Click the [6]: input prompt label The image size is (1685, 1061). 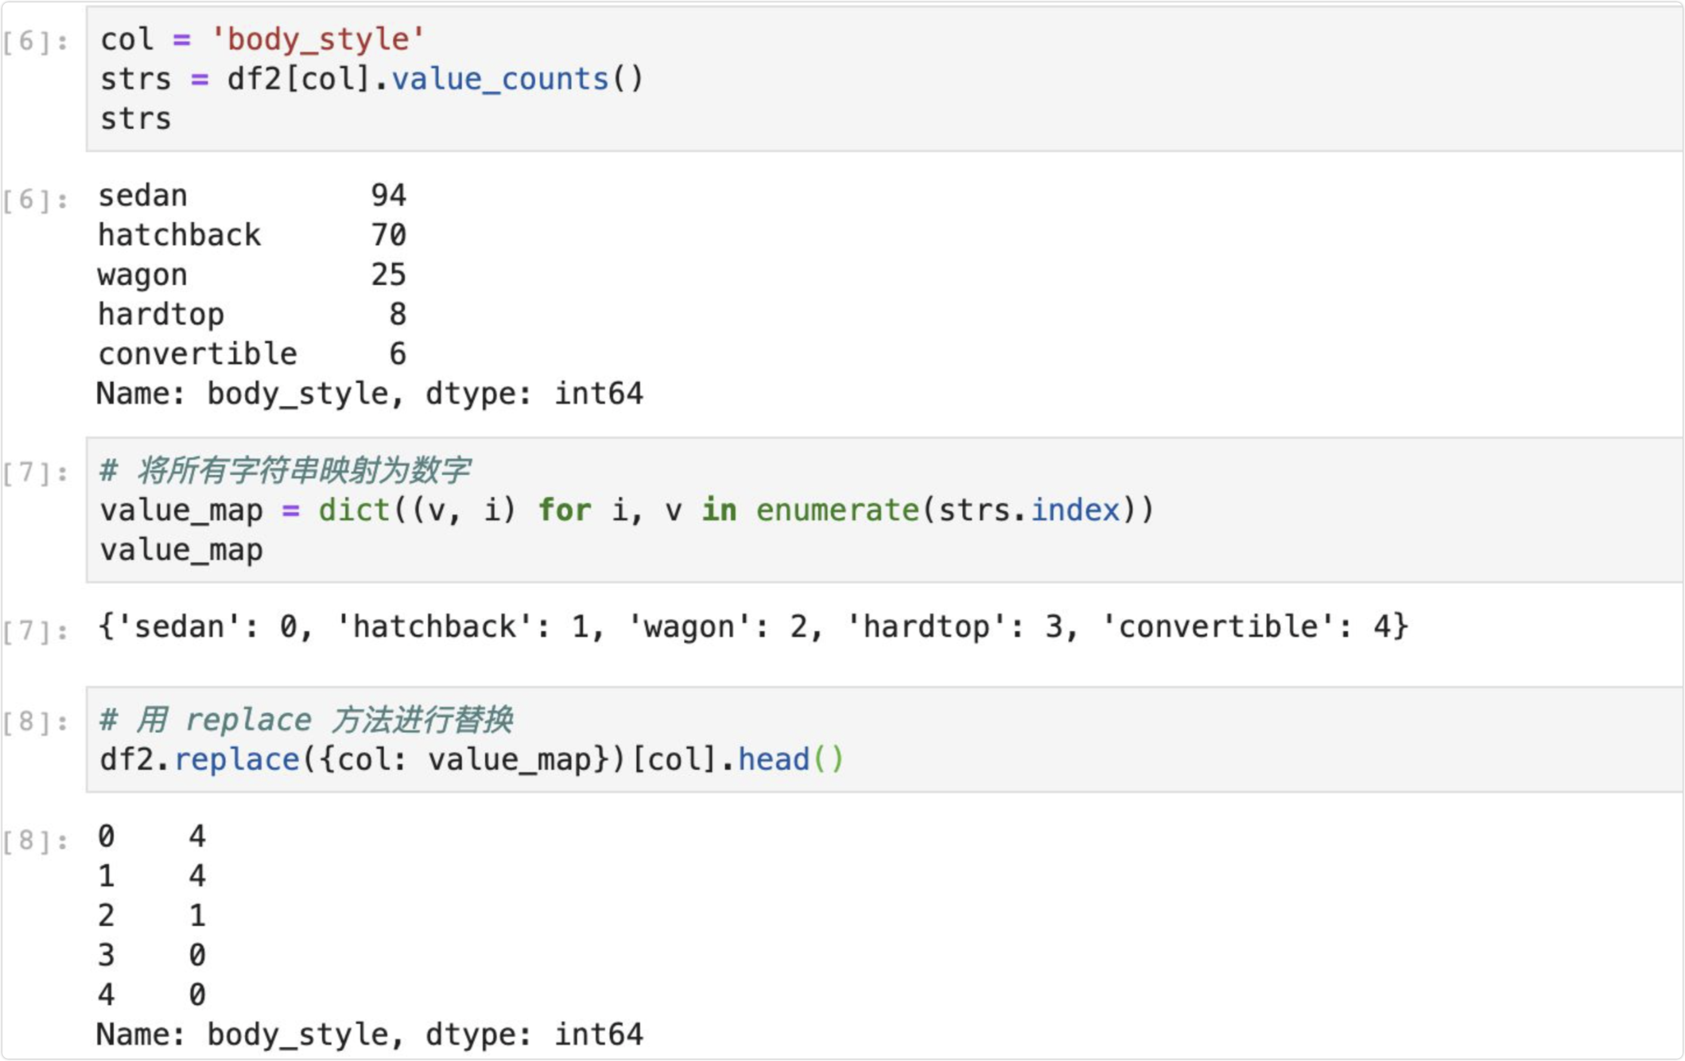point(35,42)
